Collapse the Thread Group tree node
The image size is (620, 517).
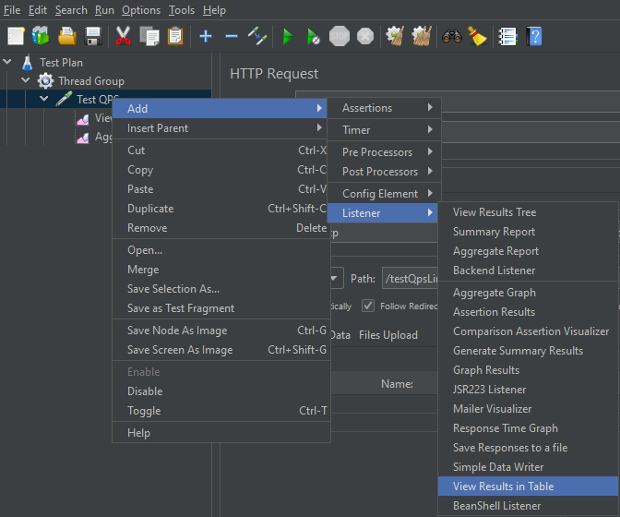[x=25, y=80]
